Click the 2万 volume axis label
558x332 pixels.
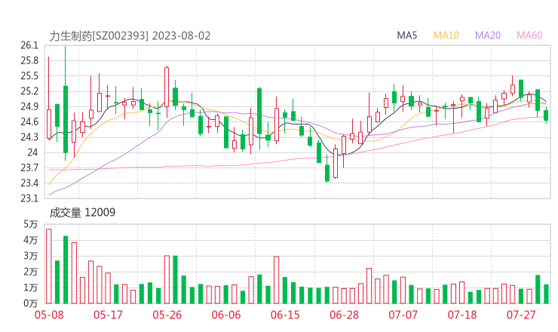[31, 272]
